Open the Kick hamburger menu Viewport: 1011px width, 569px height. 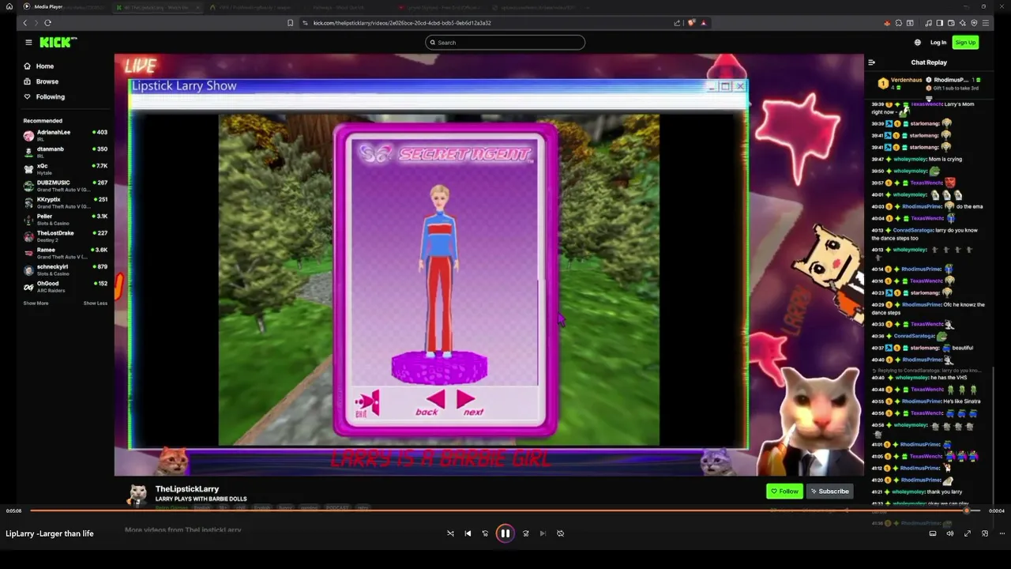click(x=28, y=43)
